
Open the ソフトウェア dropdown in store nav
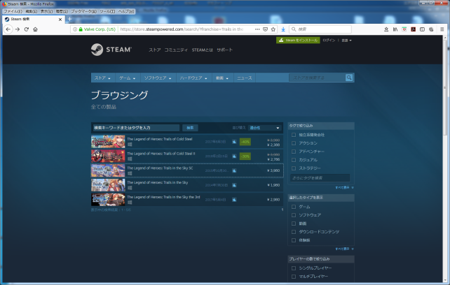(x=158, y=78)
